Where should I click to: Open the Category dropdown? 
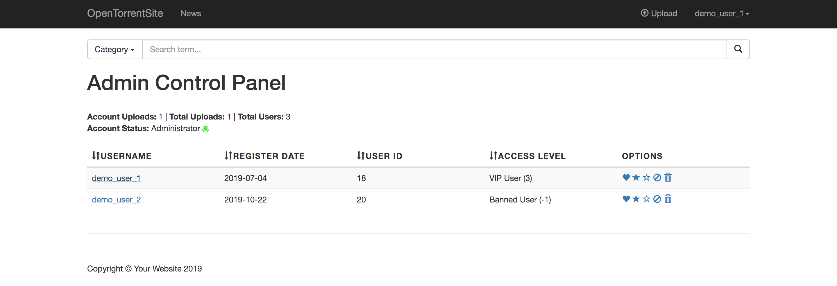click(x=115, y=49)
